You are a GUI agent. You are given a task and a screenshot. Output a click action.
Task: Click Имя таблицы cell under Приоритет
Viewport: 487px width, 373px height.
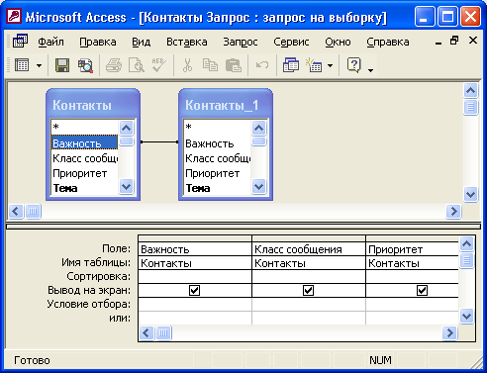[x=412, y=263]
